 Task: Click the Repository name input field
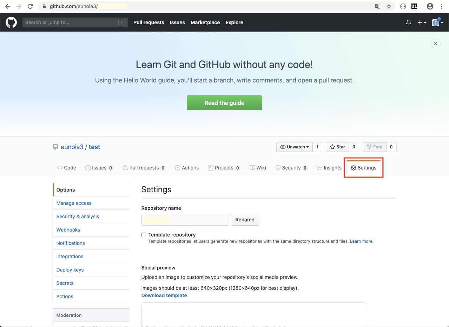(x=185, y=220)
